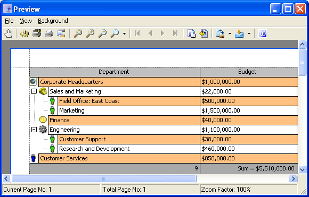Open the File menu
The image size is (309, 197).
(x=9, y=21)
